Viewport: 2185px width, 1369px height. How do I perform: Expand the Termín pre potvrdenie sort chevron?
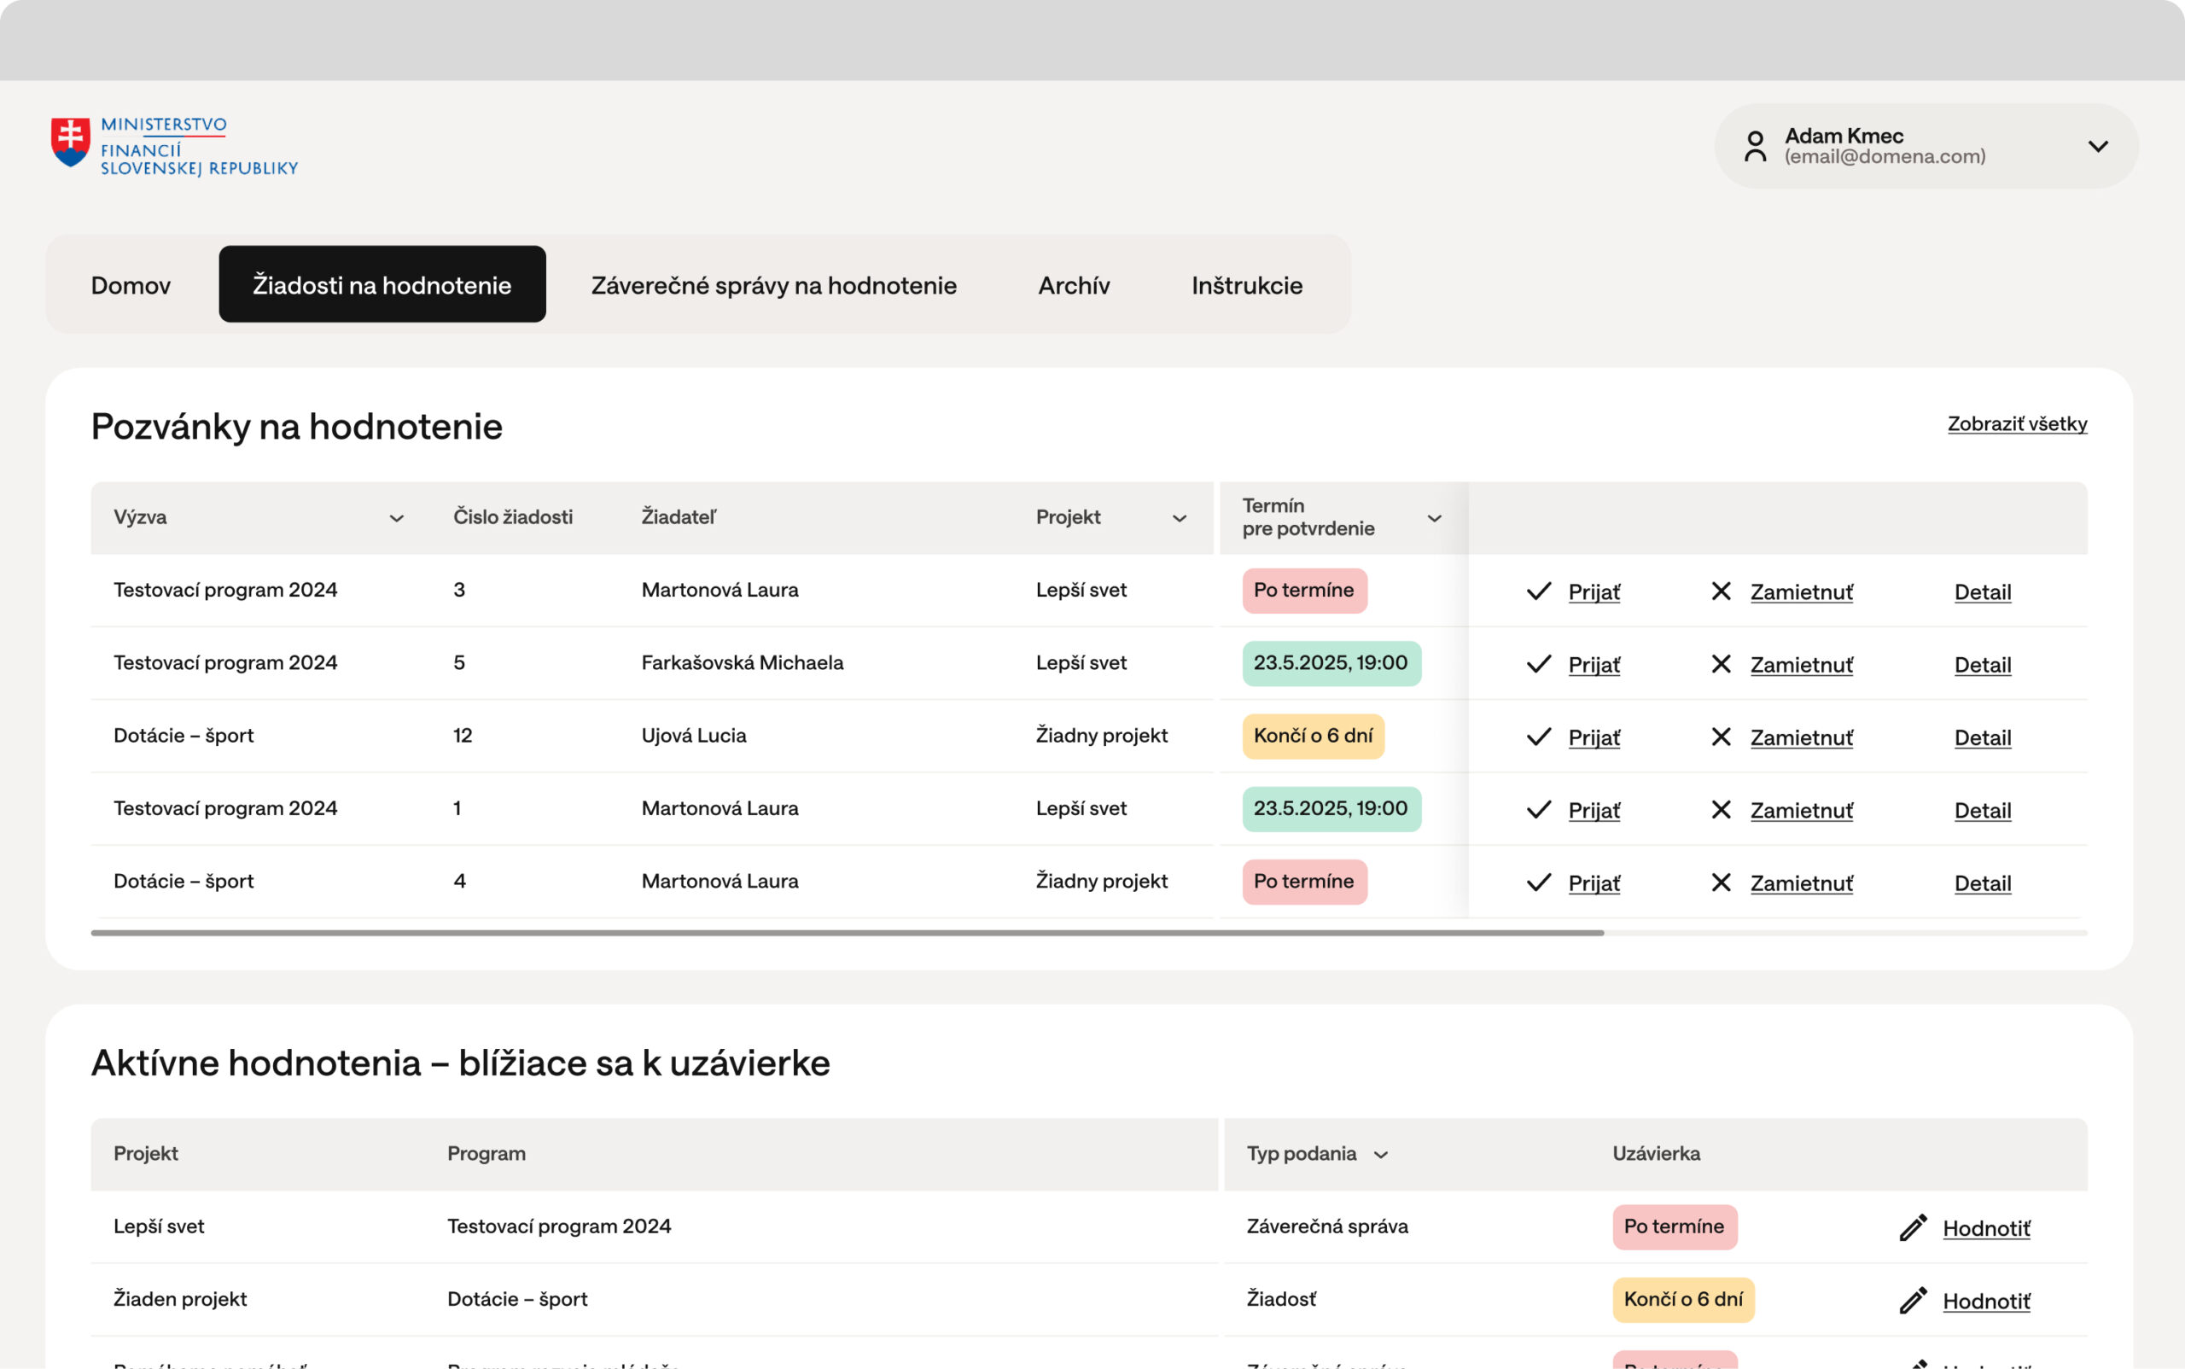coord(1434,518)
